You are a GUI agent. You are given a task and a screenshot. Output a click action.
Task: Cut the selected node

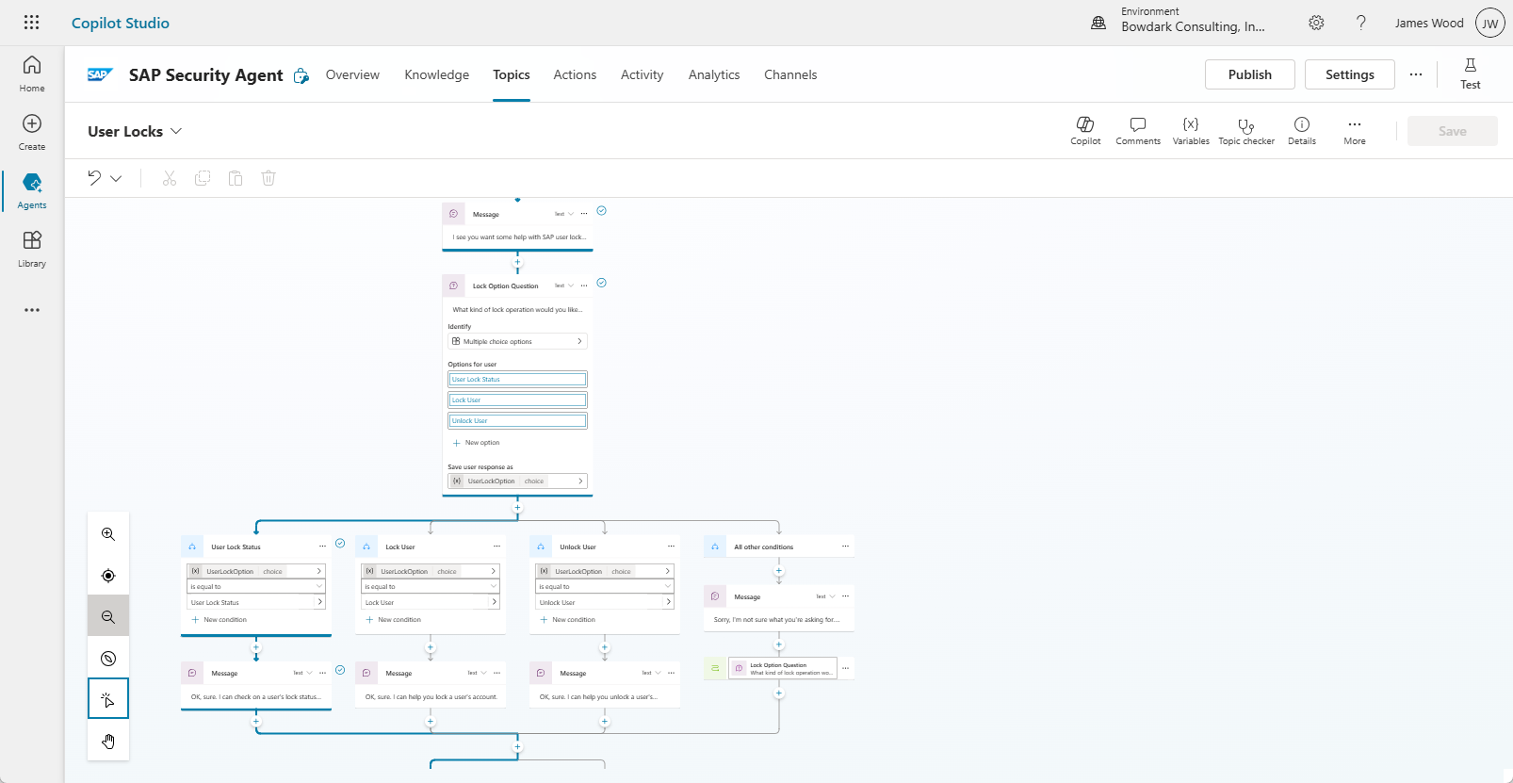170,178
